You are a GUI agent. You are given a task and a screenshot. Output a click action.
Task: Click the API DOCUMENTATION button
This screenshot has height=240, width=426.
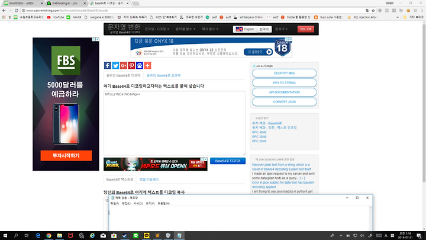tap(284, 92)
